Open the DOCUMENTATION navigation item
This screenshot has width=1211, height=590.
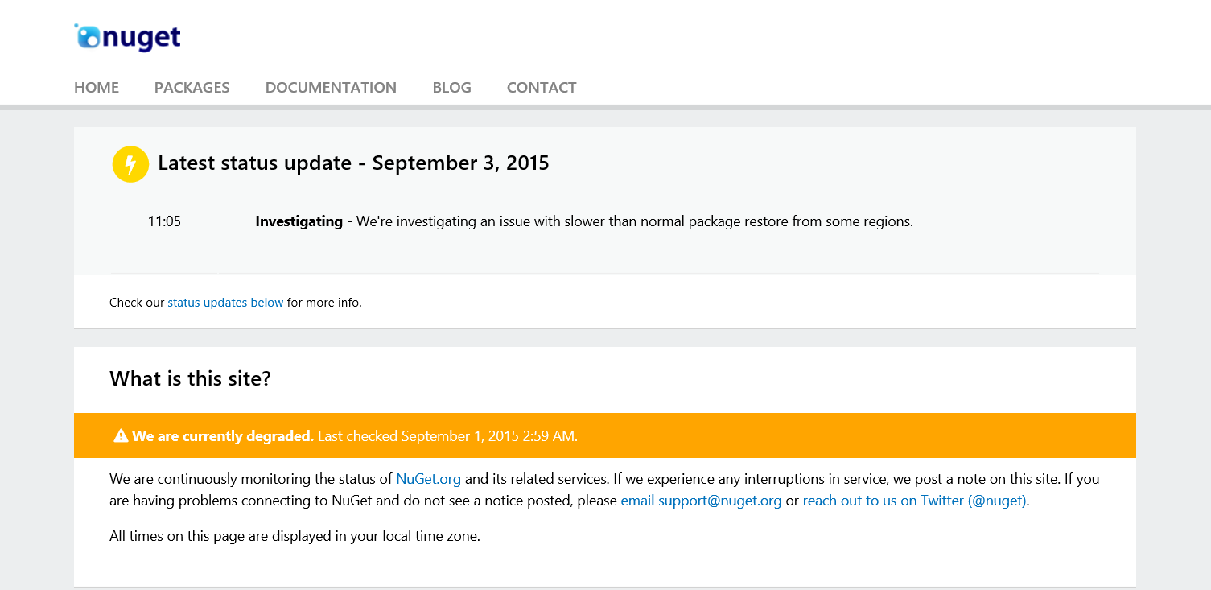point(331,88)
